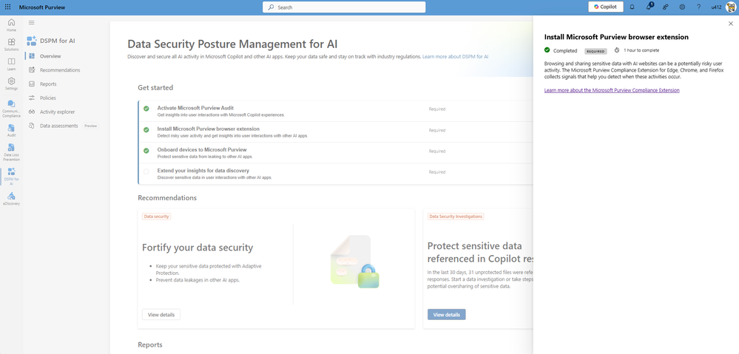Open the settings gear in top bar

pos(682,7)
